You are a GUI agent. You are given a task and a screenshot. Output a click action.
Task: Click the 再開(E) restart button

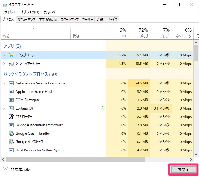point(183,170)
